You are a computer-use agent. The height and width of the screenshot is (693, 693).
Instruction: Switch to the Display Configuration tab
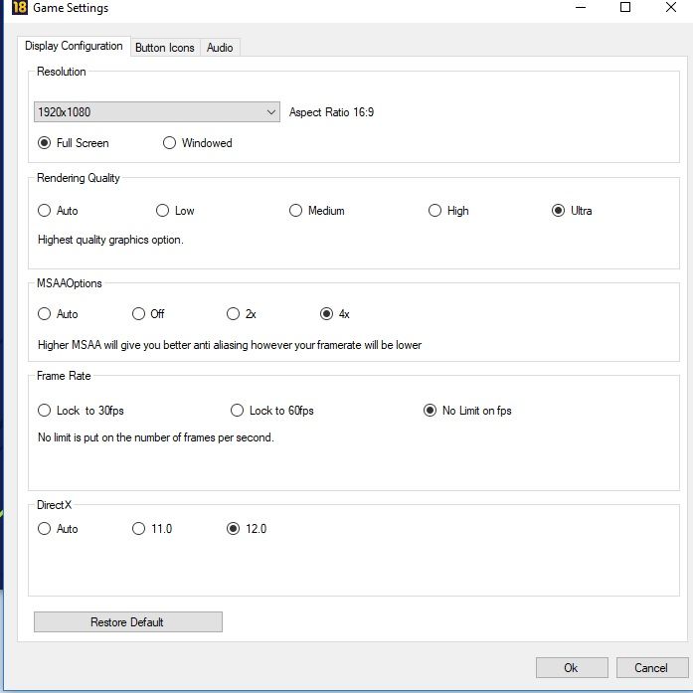pyautogui.click(x=74, y=46)
